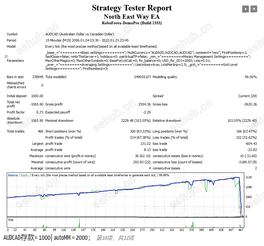
Task: Select the period 15 Minutes (M15) date range
Action: (x=87, y=40)
